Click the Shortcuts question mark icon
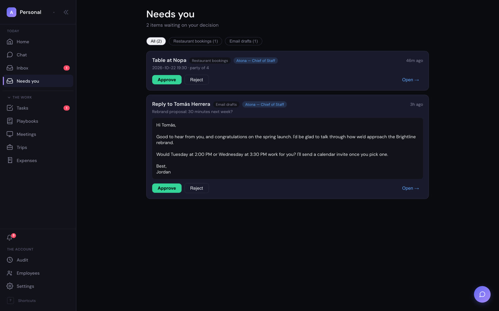The width and height of the screenshot is (499, 311). 10,300
